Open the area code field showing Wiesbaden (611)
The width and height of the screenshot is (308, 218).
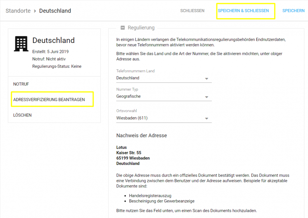pos(159,118)
